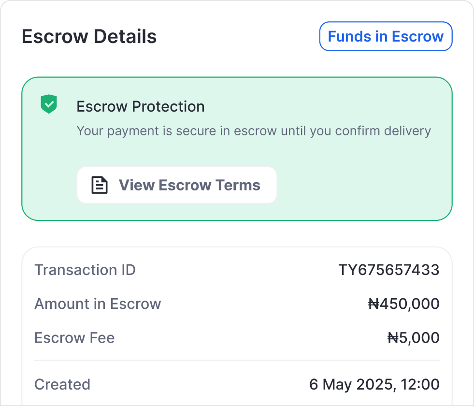Click the naira symbol before 450,000

(373, 304)
